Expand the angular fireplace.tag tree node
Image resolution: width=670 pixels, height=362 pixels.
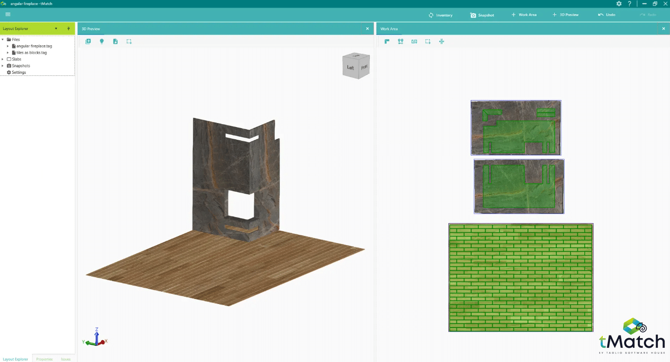[7, 46]
